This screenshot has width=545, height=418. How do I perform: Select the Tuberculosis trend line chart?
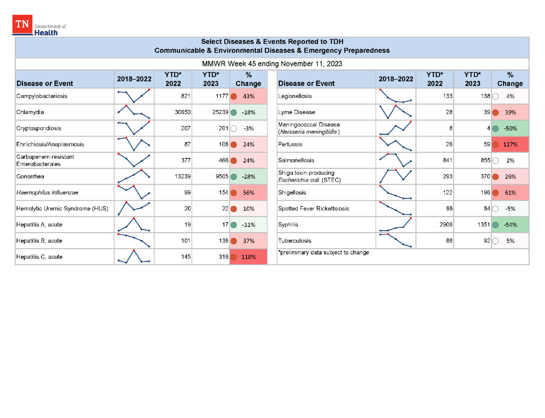click(x=396, y=240)
